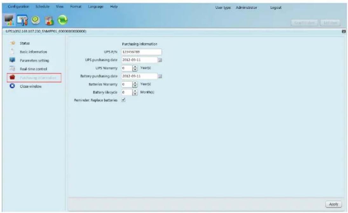
Task: Click the UPS purchasing date field
Action: tap(140, 60)
